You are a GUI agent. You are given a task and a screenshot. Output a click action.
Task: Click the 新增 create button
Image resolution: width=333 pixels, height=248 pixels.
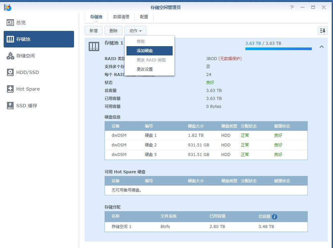pyautogui.click(x=93, y=30)
